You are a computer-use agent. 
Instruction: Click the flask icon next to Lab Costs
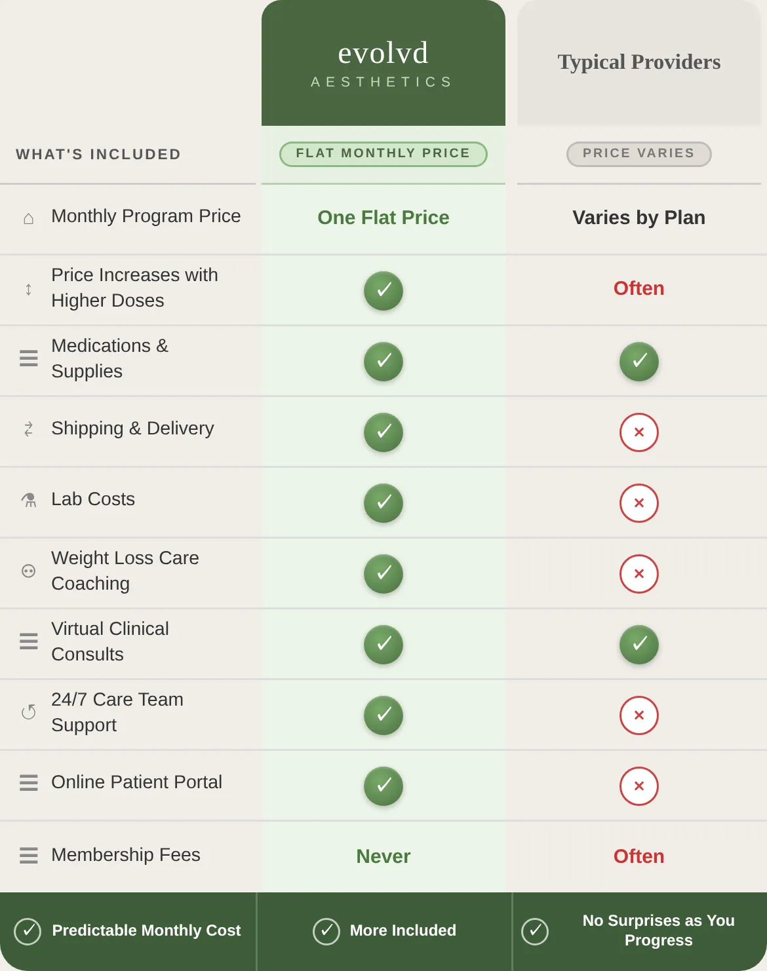[x=28, y=500]
